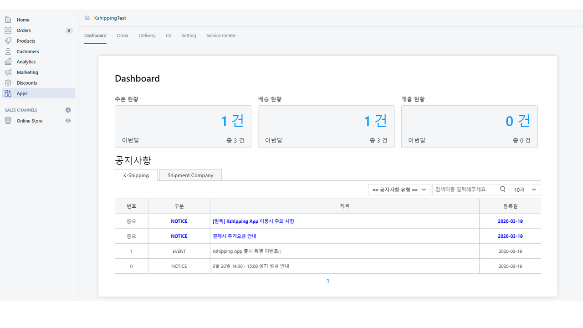Select the Products tag icon
The image size is (583, 328).
click(x=8, y=41)
